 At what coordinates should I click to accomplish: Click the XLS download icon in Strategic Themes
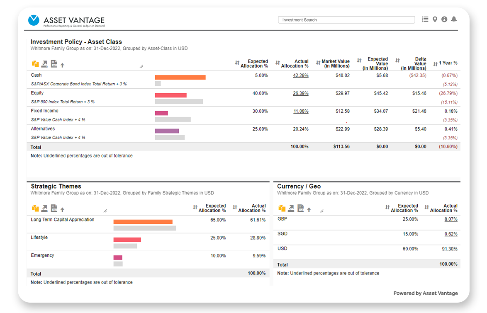click(54, 208)
